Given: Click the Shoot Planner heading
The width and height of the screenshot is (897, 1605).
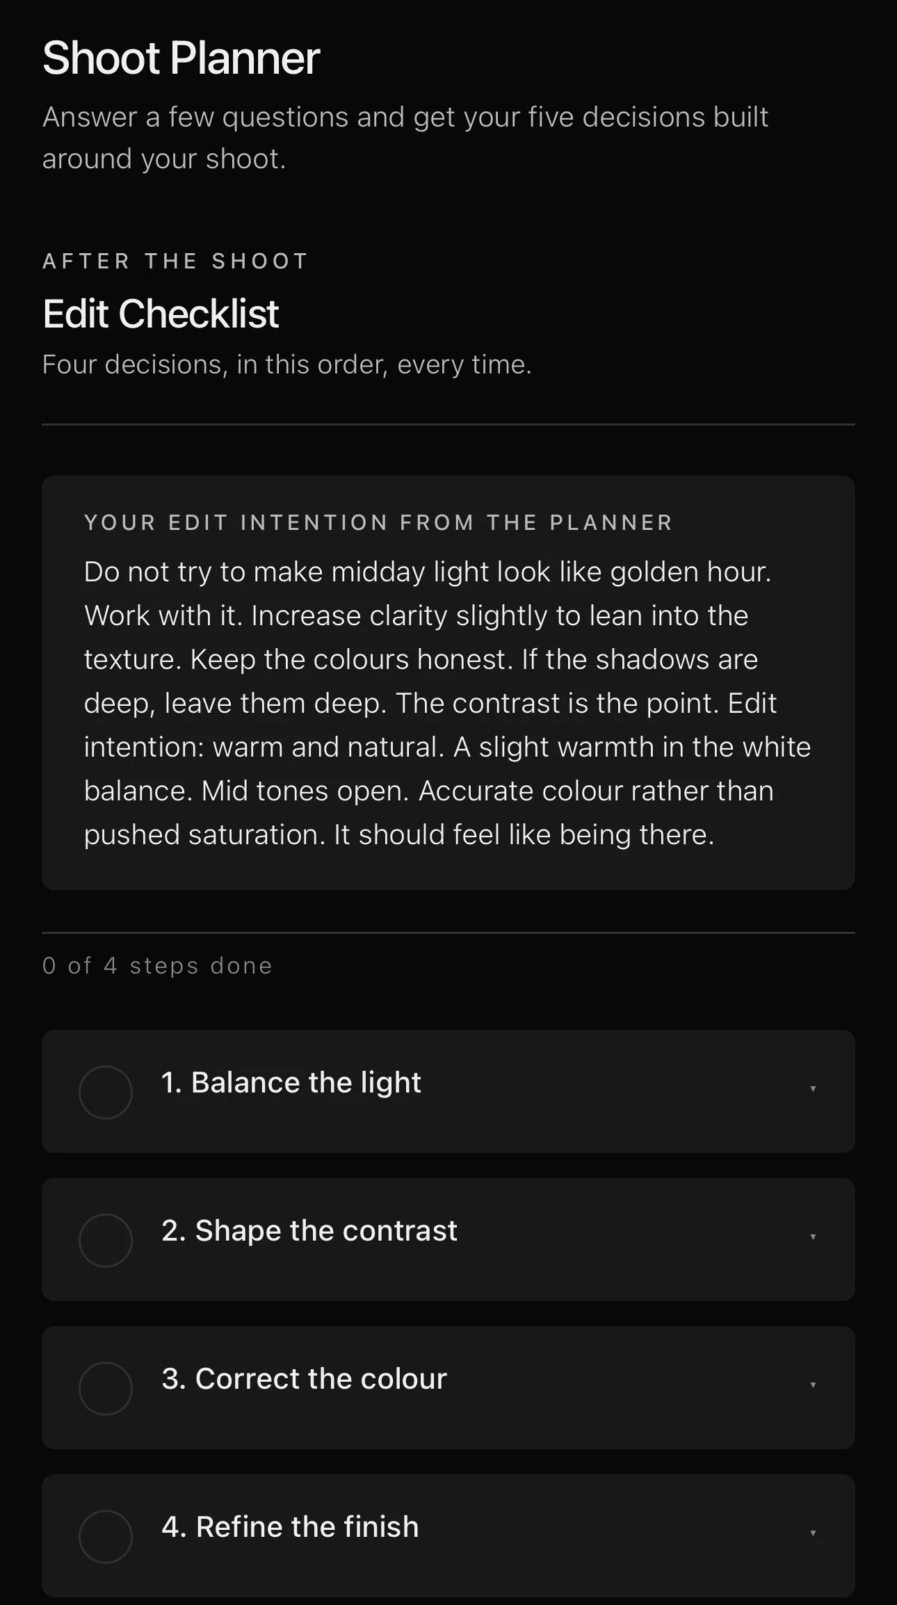Looking at the screenshot, I should tap(181, 58).
